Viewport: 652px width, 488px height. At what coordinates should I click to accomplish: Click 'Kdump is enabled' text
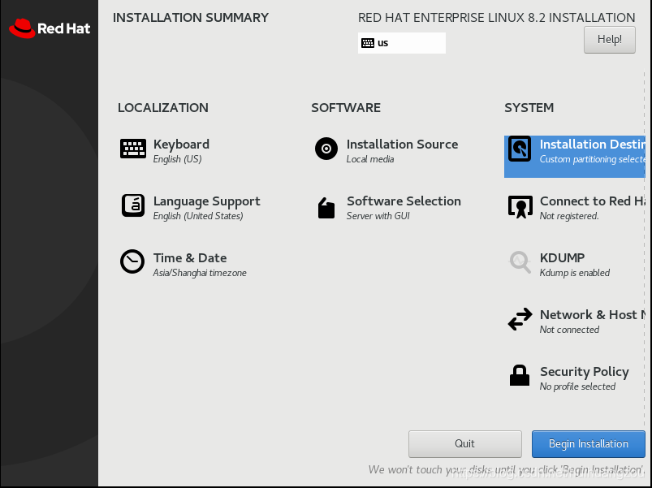coord(575,273)
